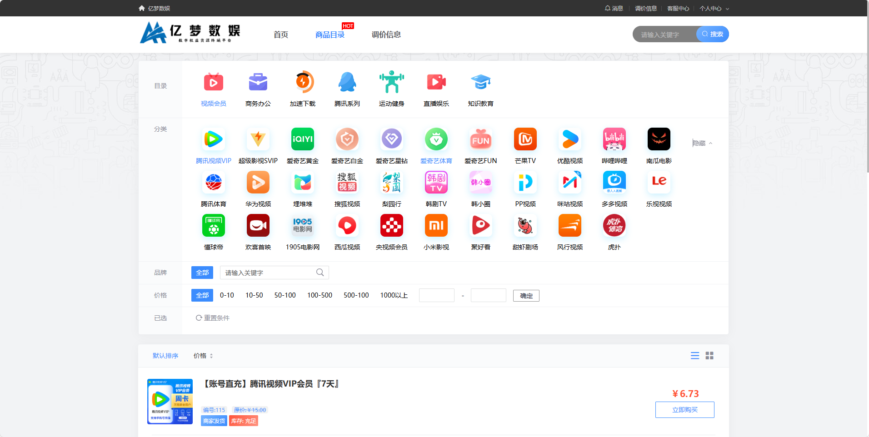Pick the 韩剧TV icon

(436, 183)
